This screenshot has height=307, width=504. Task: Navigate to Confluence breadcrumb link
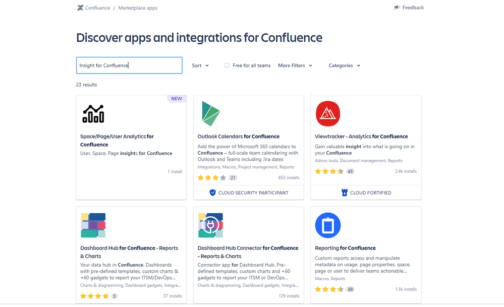point(97,8)
